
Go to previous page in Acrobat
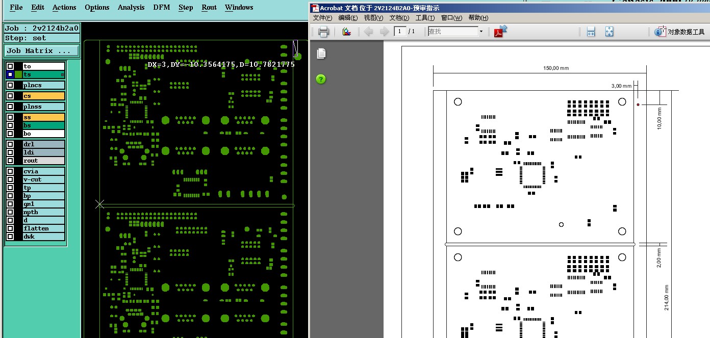point(368,32)
